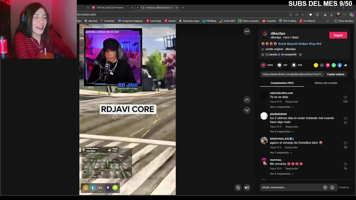Click Publicar to post comment
The height and width of the screenshot is (200, 356).
344,187
